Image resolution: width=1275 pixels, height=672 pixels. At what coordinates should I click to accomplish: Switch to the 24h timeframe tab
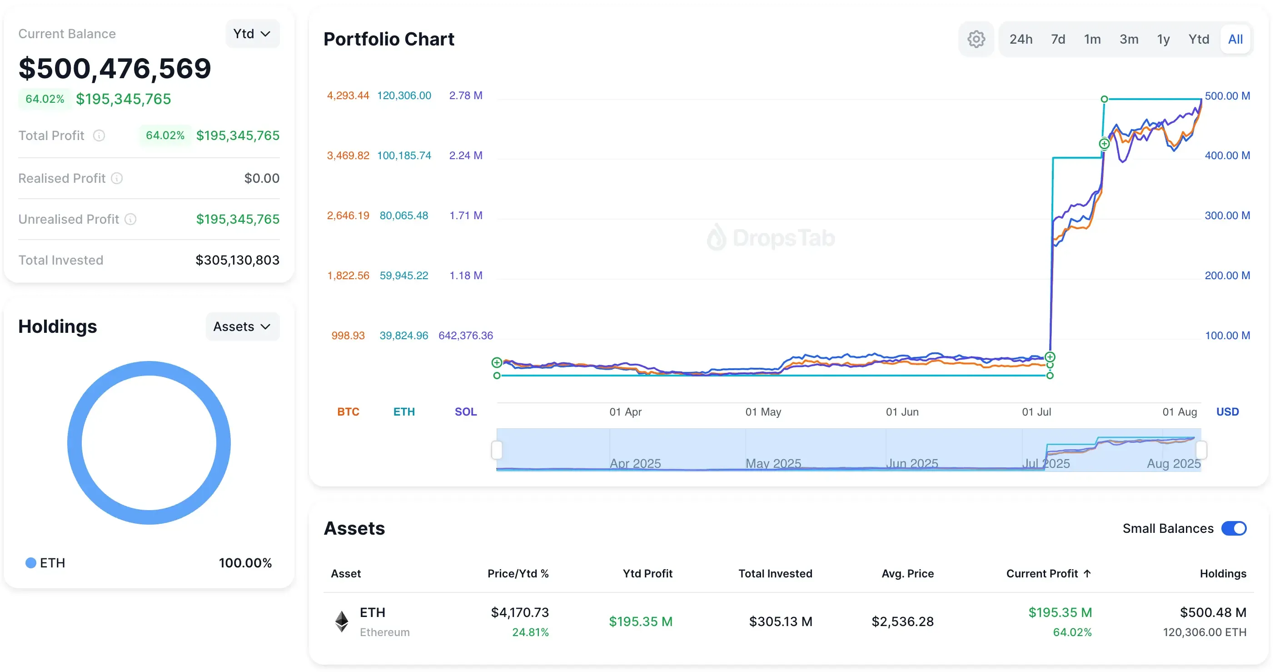click(1021, 39)
